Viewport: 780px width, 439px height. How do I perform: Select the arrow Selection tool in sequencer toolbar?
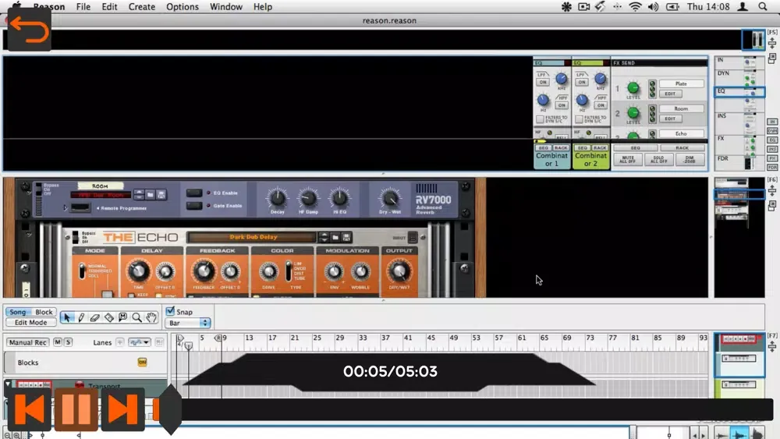click(67, 317)
